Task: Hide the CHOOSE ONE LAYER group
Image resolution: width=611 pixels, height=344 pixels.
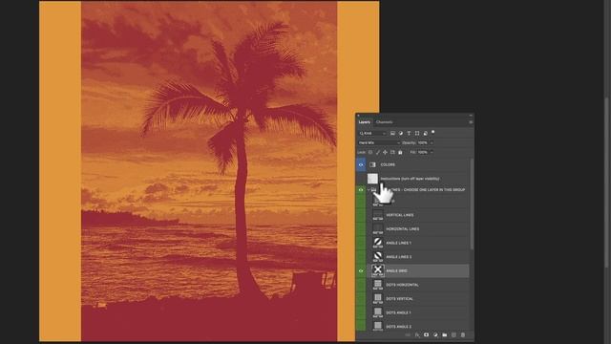Action: [361, 190]
